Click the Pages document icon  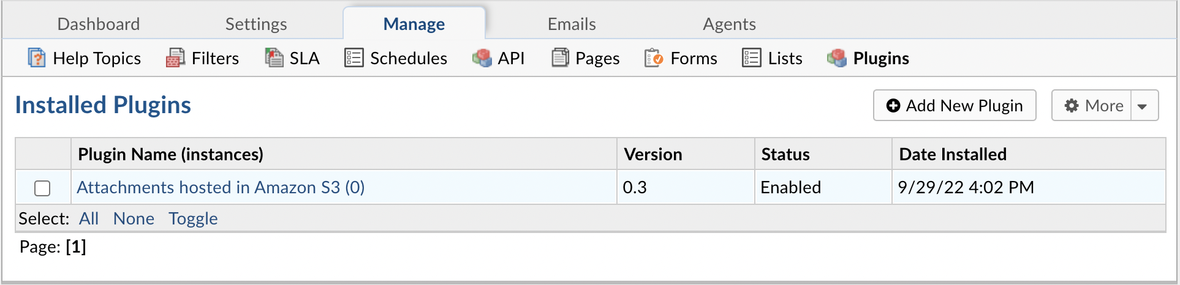pyautogui.click(x=560, y=58)
